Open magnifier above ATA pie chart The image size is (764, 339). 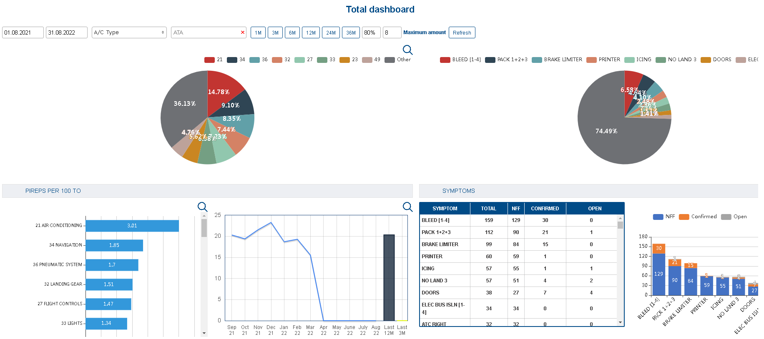coord(407,50)
